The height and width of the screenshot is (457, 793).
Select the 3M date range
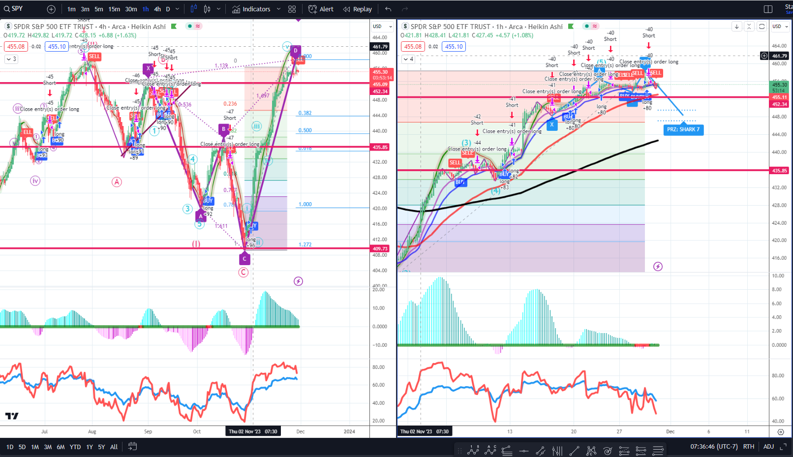(48, 447)
